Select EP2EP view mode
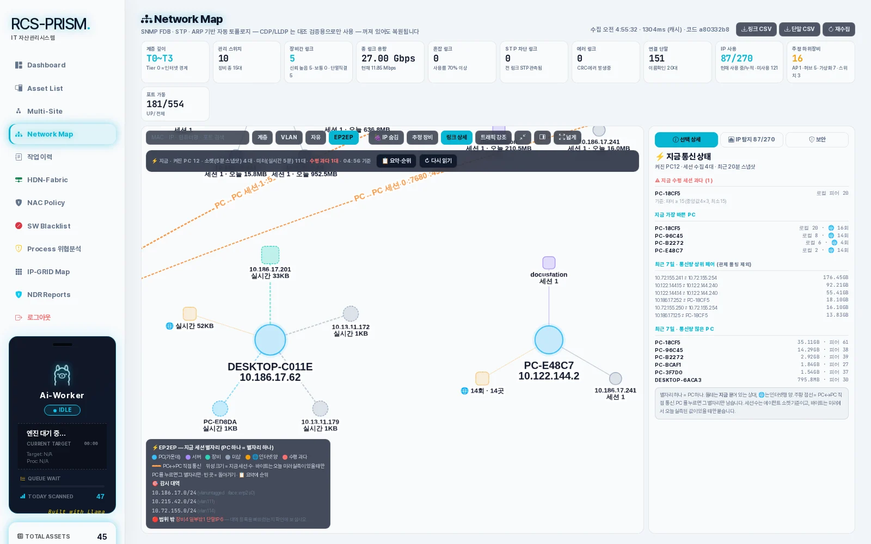 click(x=344, y=138)
